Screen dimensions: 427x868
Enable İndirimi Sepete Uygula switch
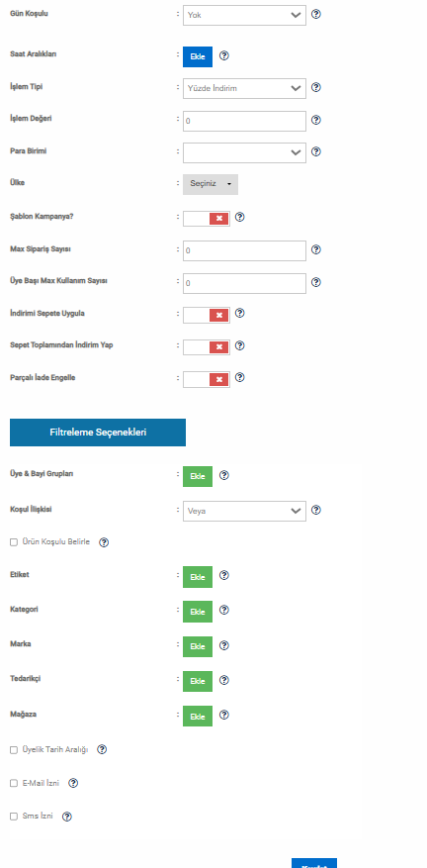[207, 315]
